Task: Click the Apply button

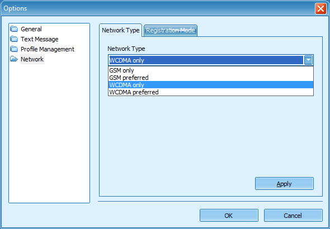Action: tap(284, 184)
